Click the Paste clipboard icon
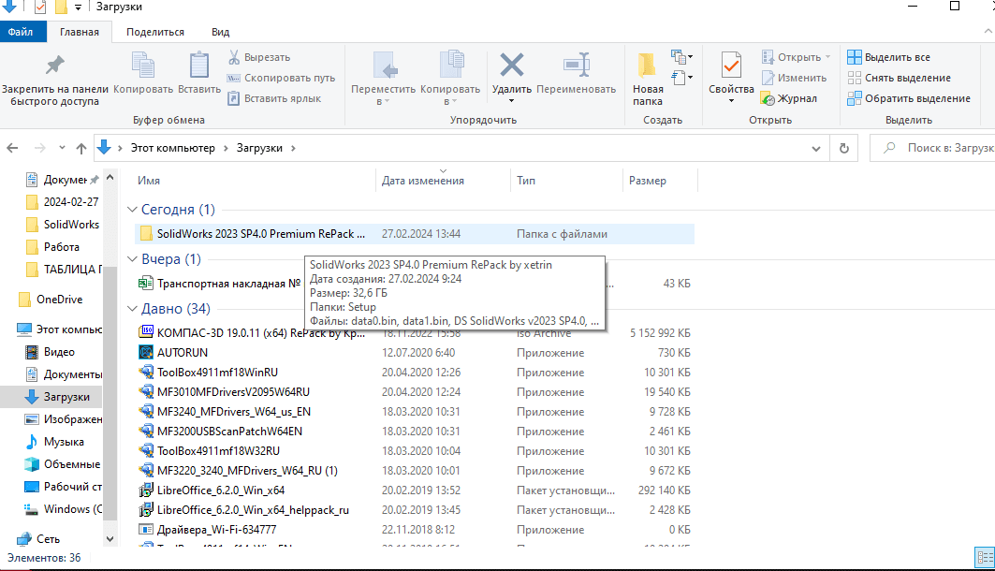The image size is (995, 571). point(199,66)
